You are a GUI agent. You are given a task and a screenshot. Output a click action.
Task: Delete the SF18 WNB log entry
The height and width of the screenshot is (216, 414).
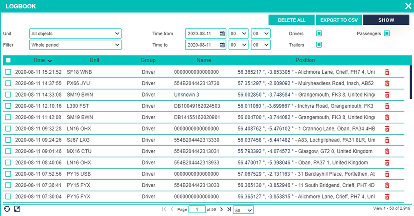pyautogui.click(x=387, y=72)
